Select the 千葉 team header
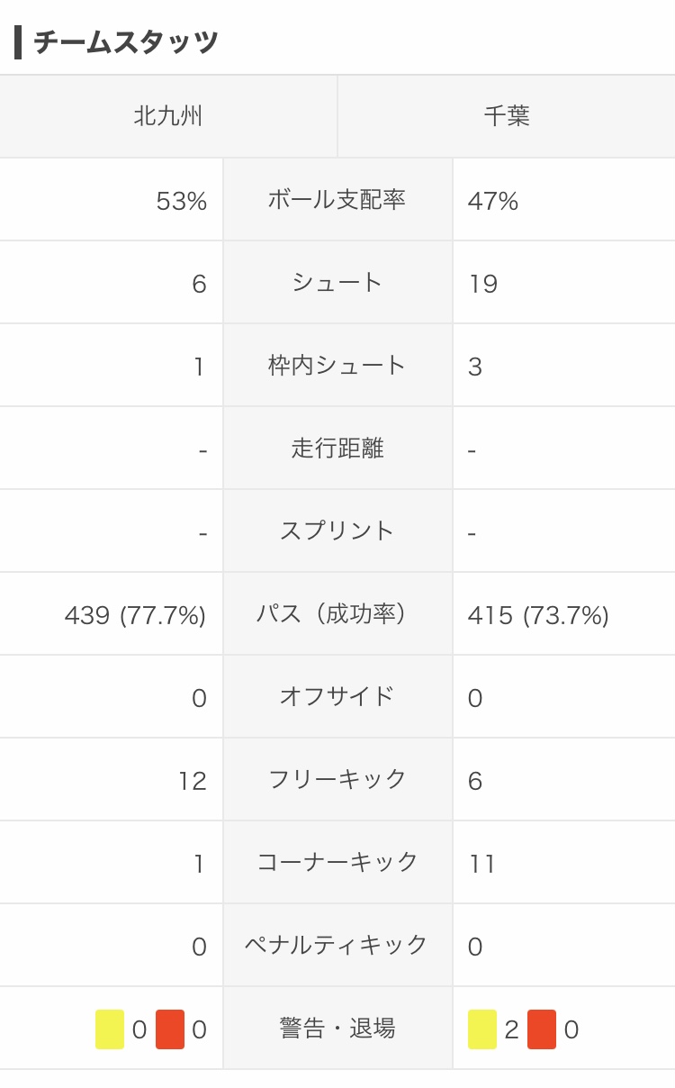This screenshot has height=1088, width=675. pyautogui.click(x=507, y=116)
